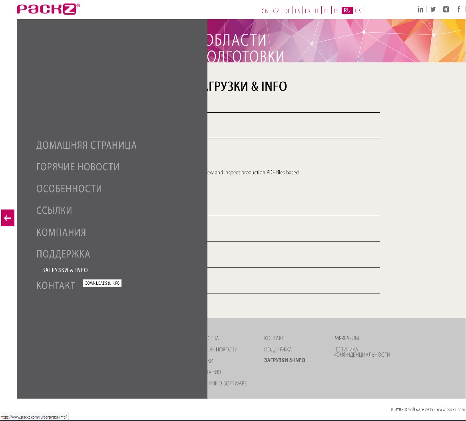Open КОНТАКТ in the side menu

pos(56,286)
